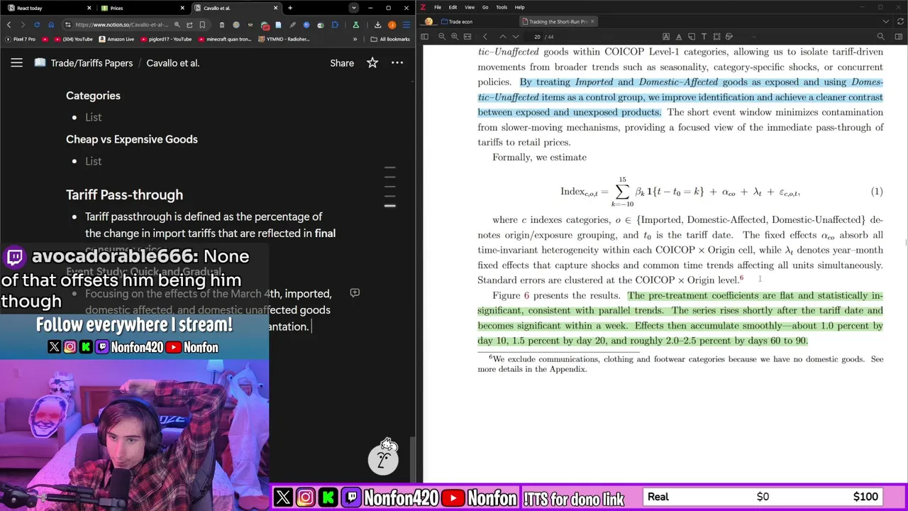
Task: Expand the Zotero tabs list dropdown
Action: 886,21
